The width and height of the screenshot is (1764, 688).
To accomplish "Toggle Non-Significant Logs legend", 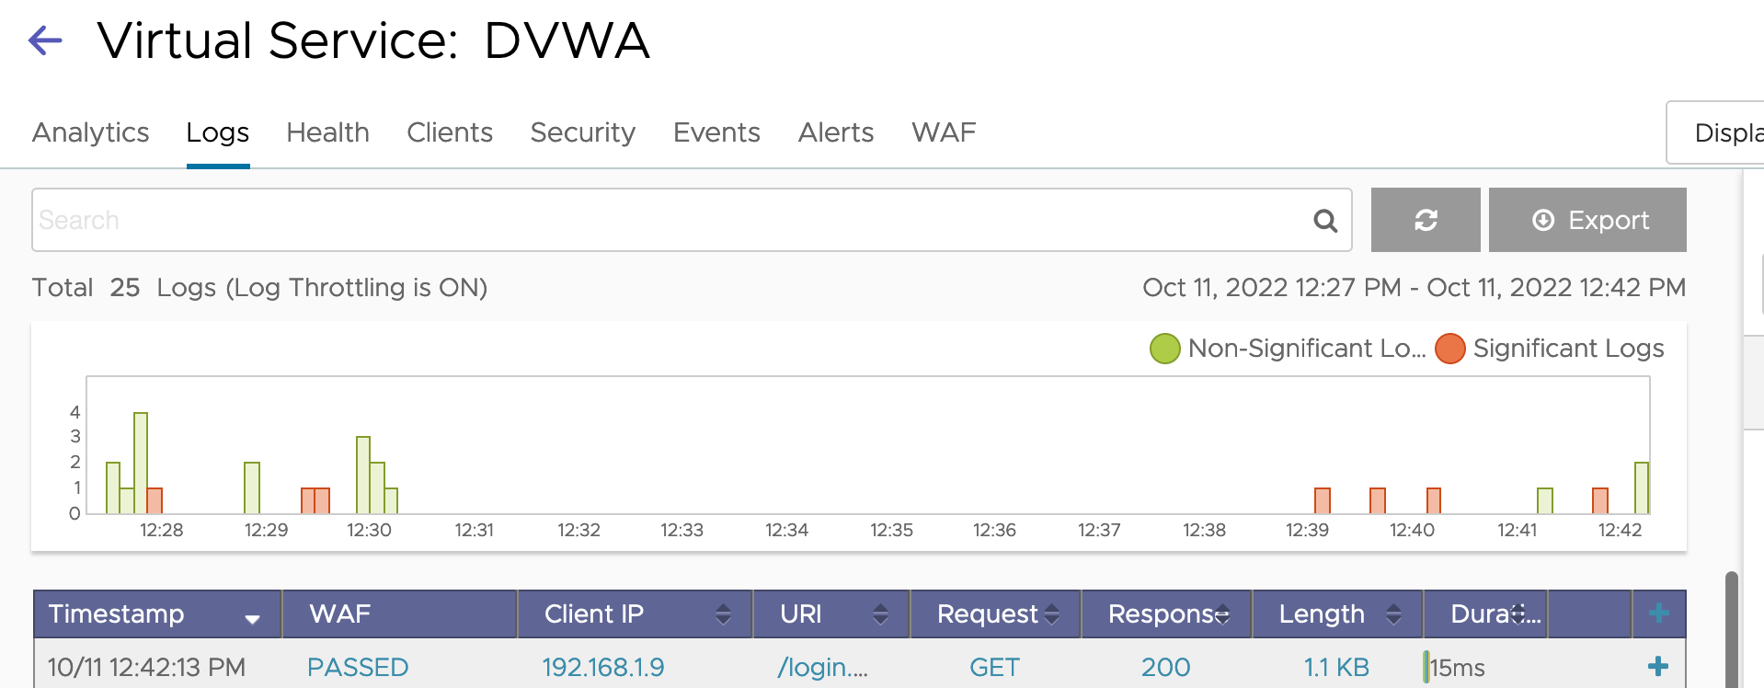I will 1288,349.
